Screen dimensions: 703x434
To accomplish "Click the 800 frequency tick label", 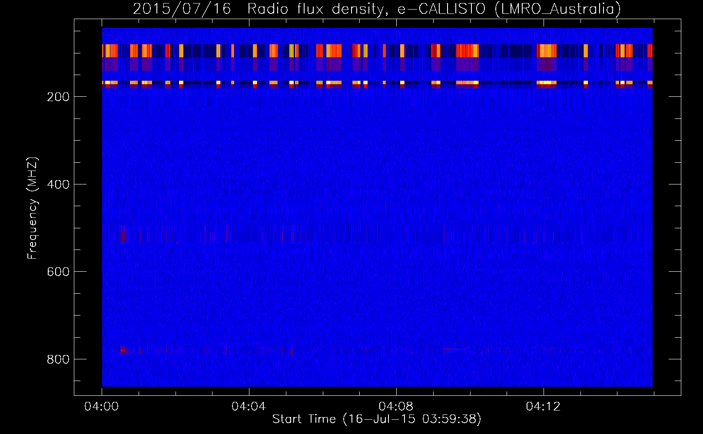I will click(x=58, y=359).
